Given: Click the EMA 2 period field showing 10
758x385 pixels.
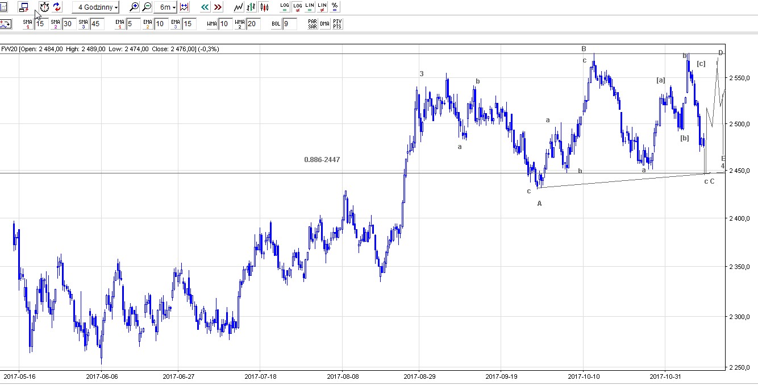Looking at the screenshot, I should 161,24.
